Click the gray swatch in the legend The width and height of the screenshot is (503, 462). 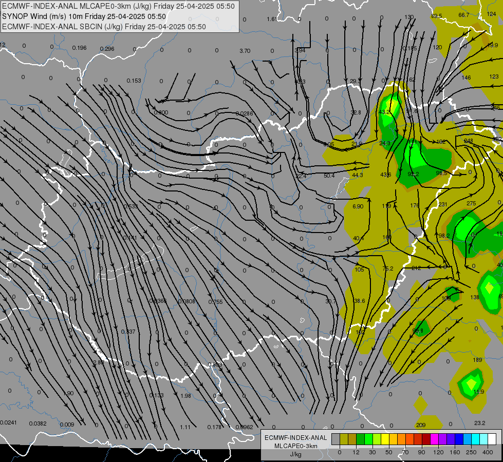(336, 439)
